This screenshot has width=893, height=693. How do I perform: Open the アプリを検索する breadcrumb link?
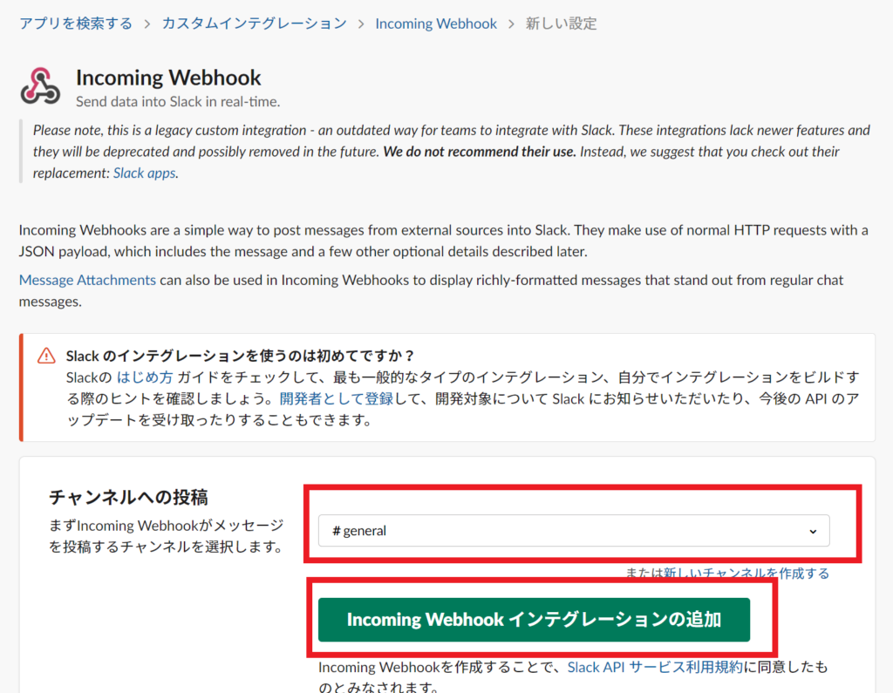[76, 24]
